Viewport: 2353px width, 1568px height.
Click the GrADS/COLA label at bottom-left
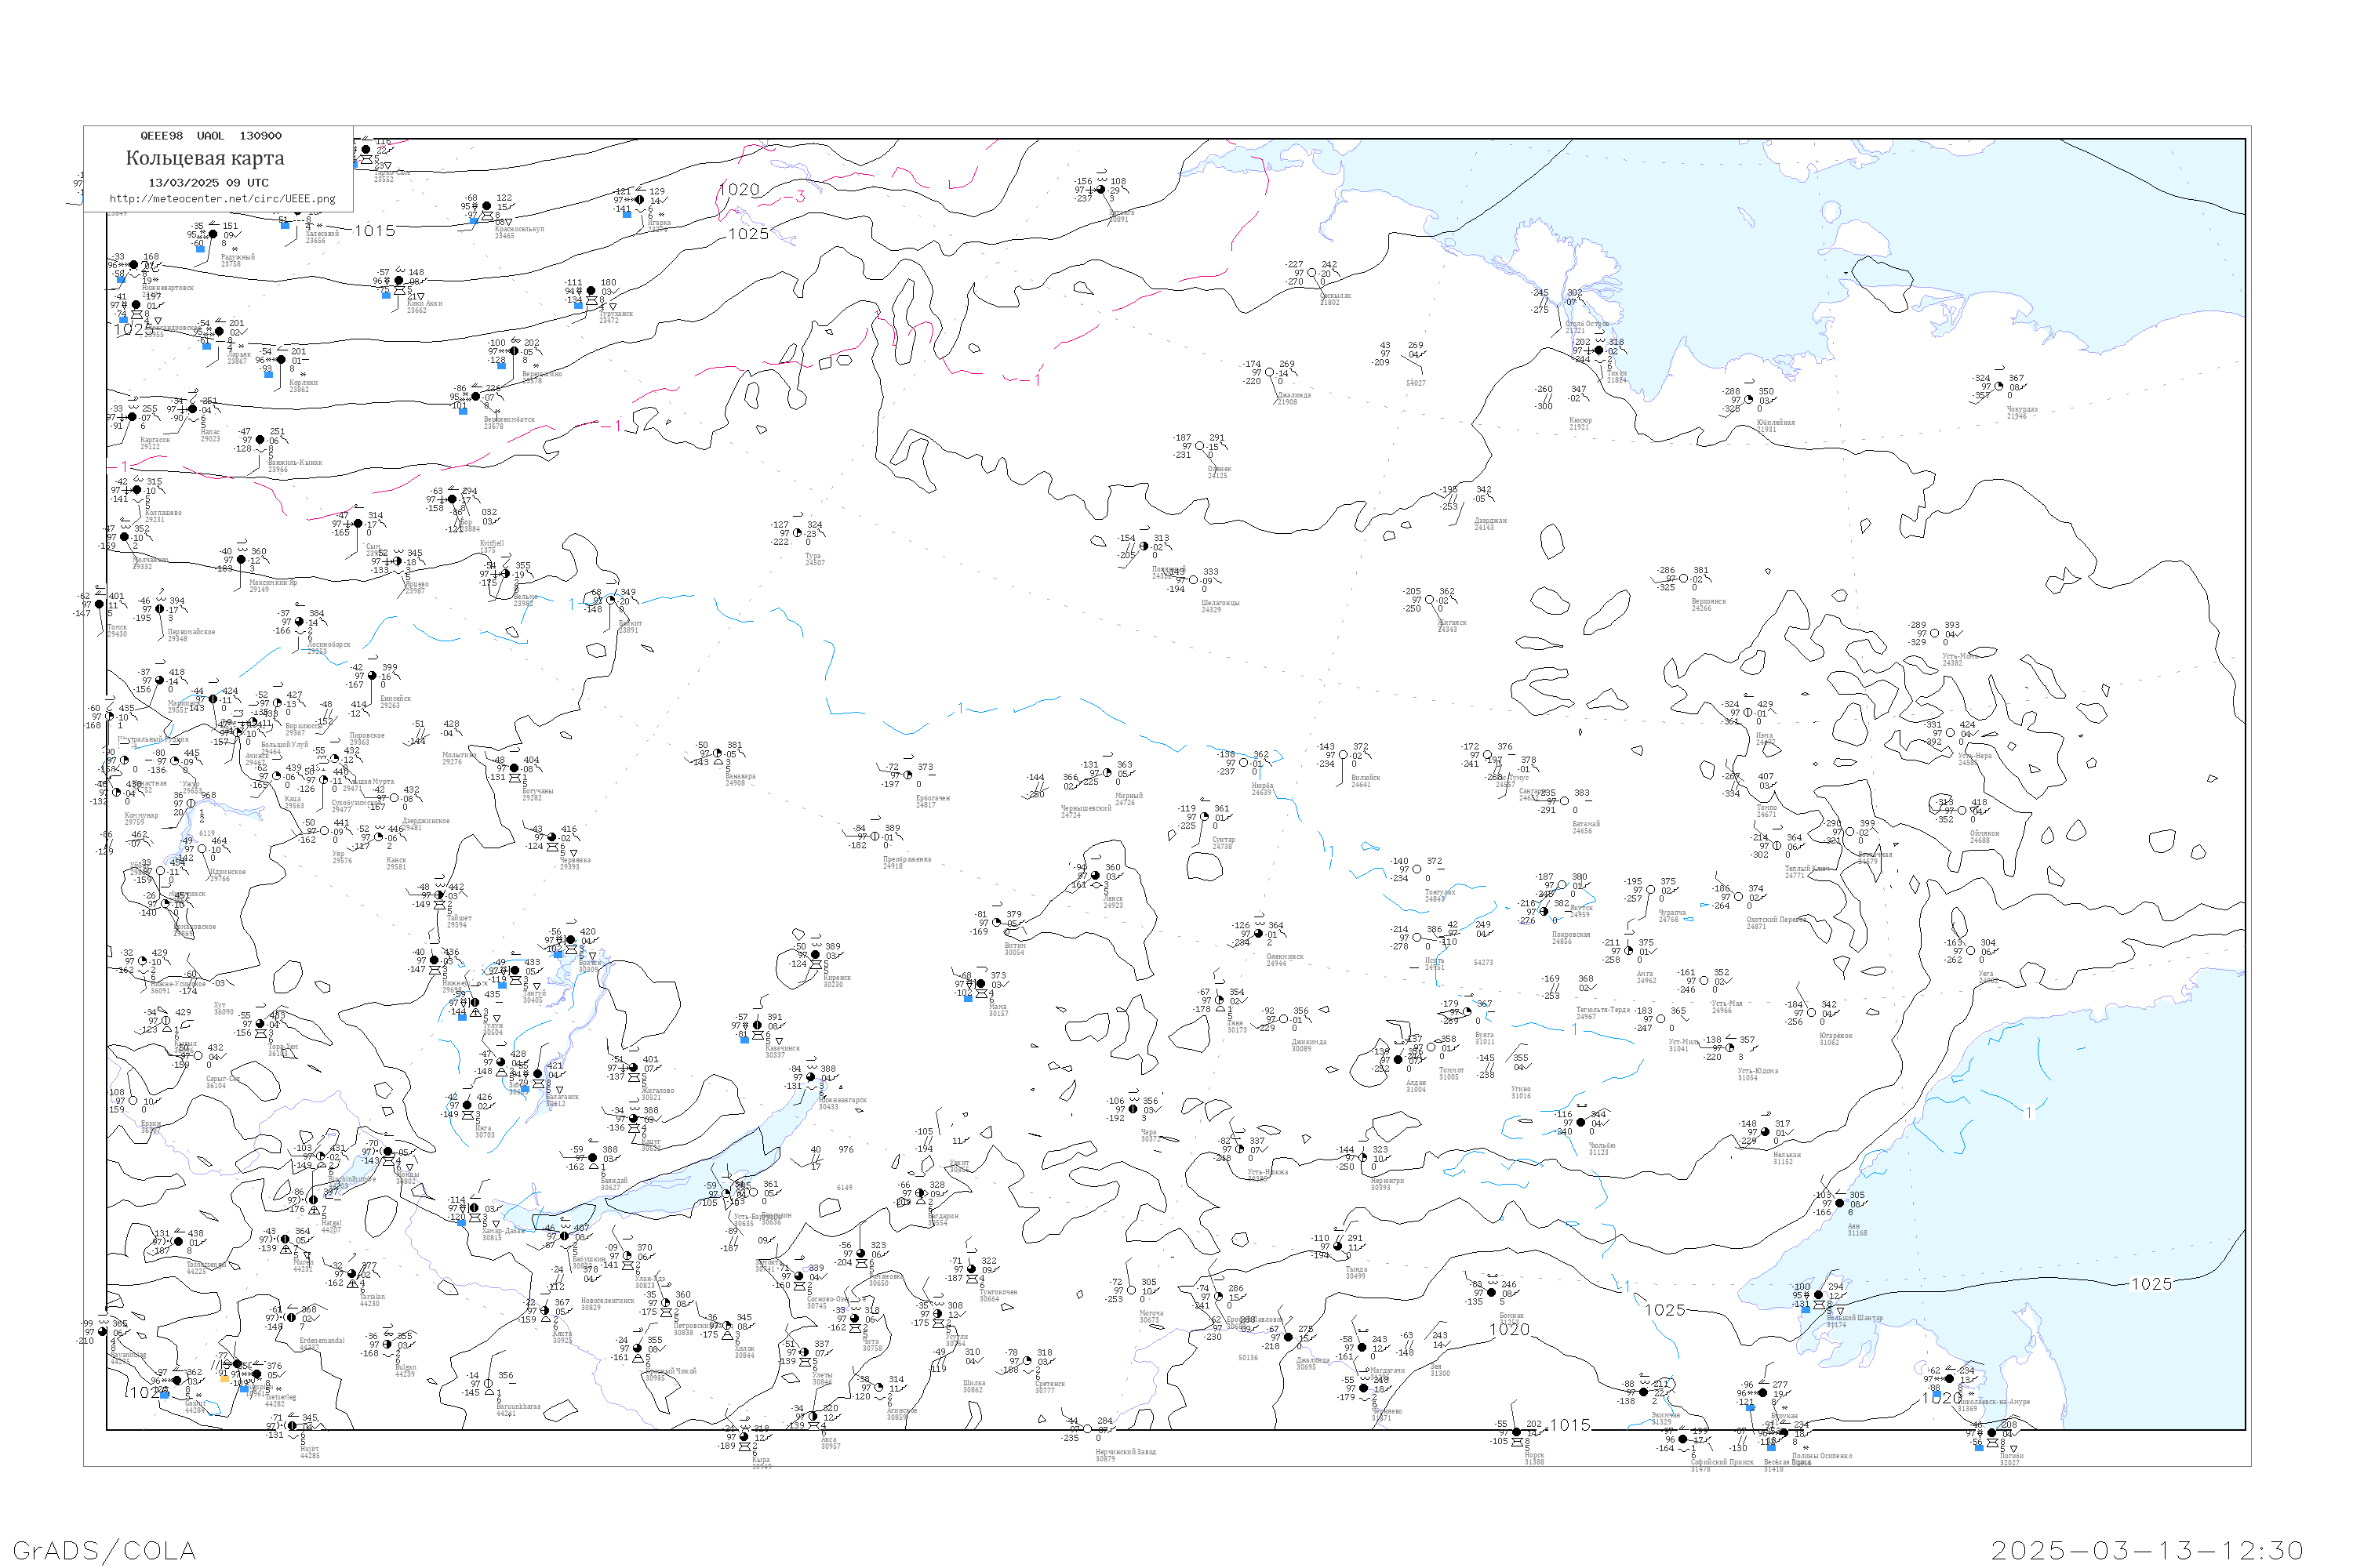[x=104, y=1550]
